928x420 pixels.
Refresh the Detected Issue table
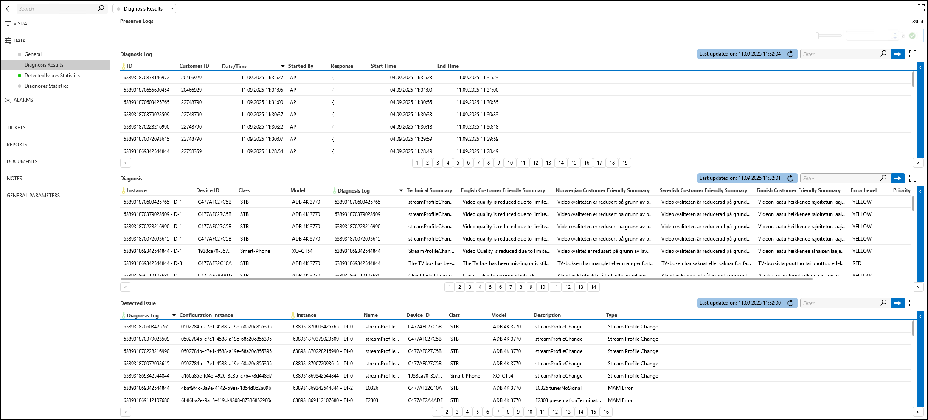[x=790, y=303]
